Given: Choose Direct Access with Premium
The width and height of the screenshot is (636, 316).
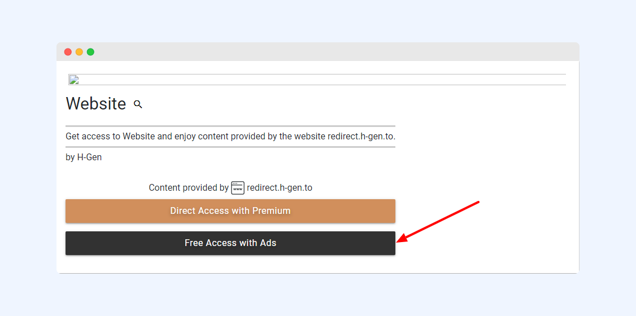Looking at the screenshot, I should (230, 211).
